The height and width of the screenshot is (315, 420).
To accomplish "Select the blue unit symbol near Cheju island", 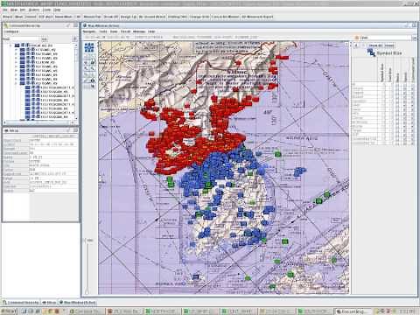I will coord(196,276).
